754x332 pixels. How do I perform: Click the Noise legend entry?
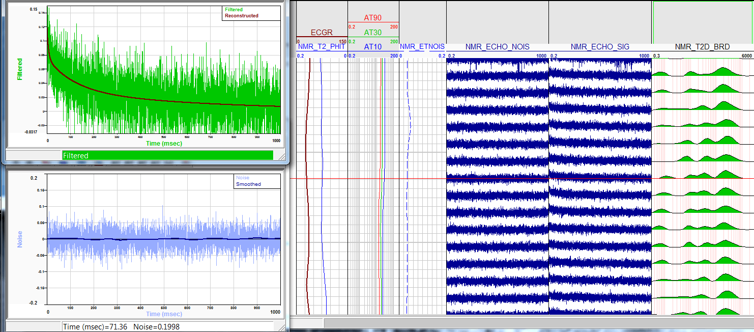243,178
